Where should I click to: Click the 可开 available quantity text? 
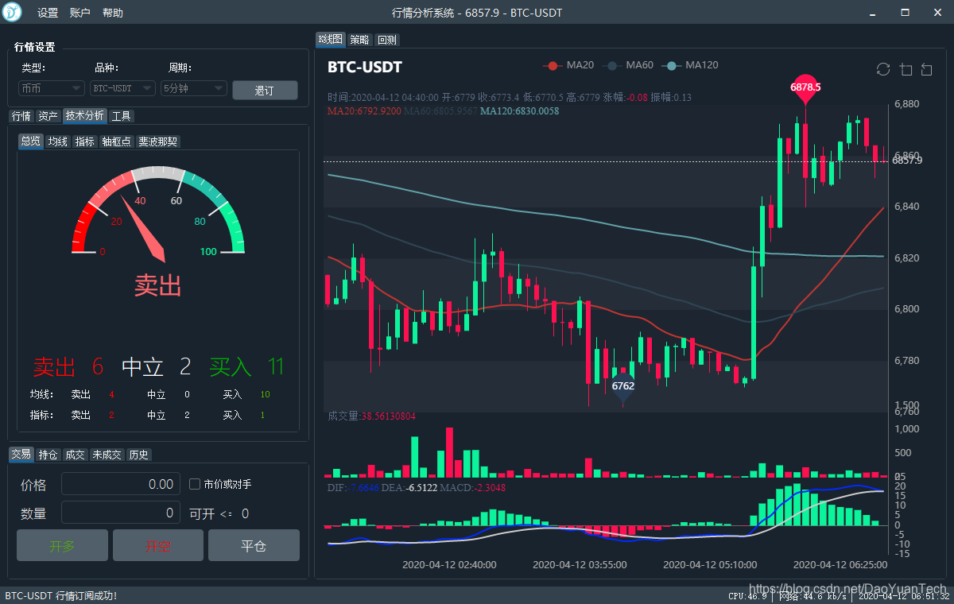click(219, 514)
